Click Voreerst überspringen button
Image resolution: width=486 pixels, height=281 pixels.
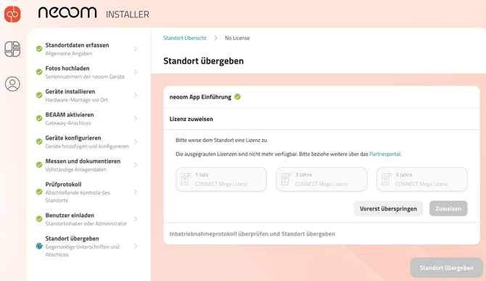tap(388, 209)
